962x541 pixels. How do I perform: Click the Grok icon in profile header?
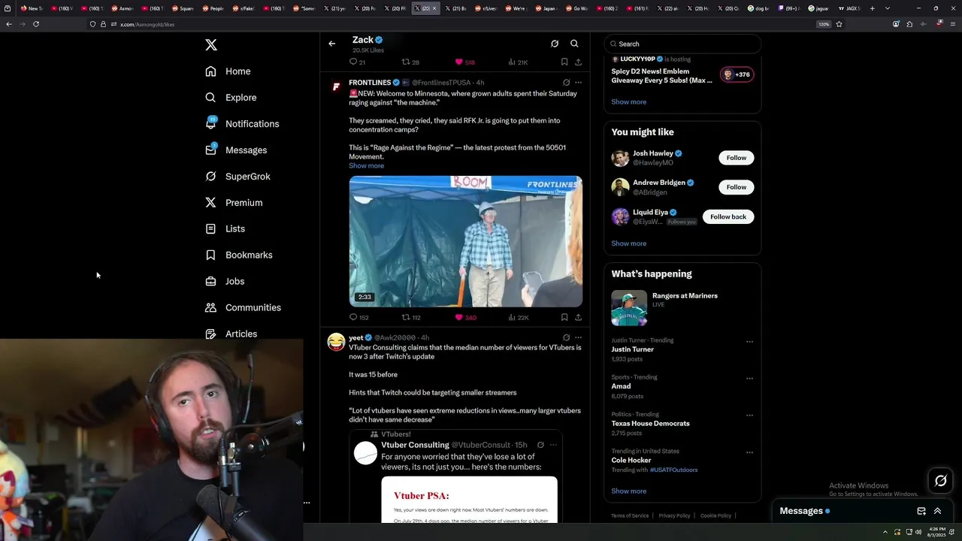(x=555, y=44)
